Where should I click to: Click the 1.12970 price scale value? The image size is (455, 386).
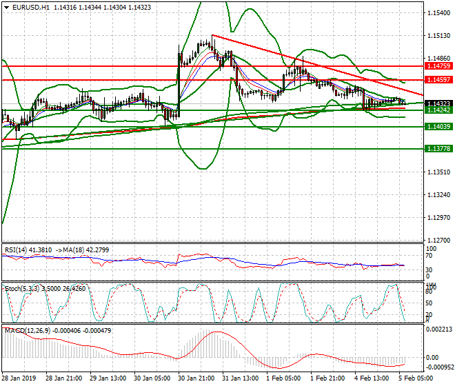pyautogui.click(x=438, y=217)
